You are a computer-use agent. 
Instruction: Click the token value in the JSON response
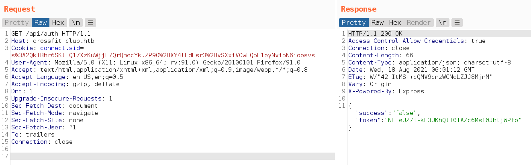(x=453, y=120)
